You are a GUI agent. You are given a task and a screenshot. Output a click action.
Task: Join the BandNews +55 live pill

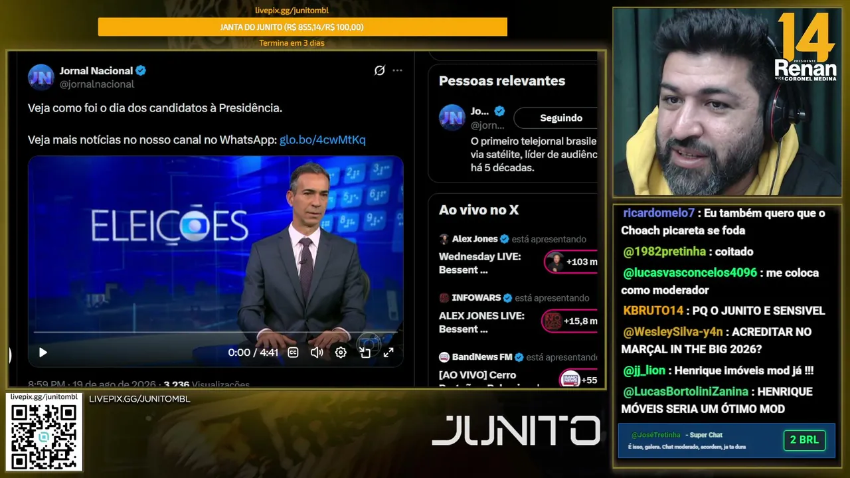click(578, 379)
